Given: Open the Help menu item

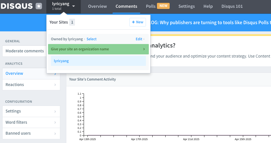Looking at the screenshot, I should coord(208,6).
